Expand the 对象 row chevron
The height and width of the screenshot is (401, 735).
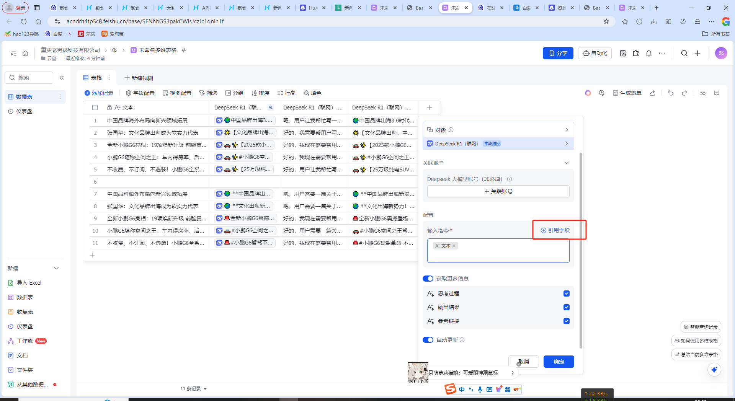click(x=567, y=130)
